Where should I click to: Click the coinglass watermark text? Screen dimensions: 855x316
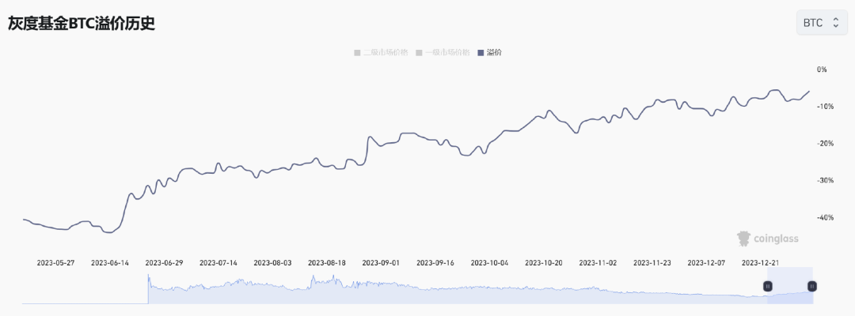pyautogui.click(x=777, y=238)
